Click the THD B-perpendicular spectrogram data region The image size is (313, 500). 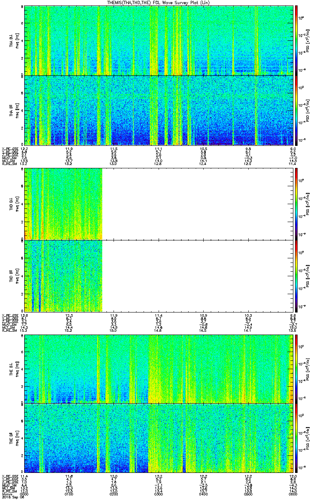point(63,204)
